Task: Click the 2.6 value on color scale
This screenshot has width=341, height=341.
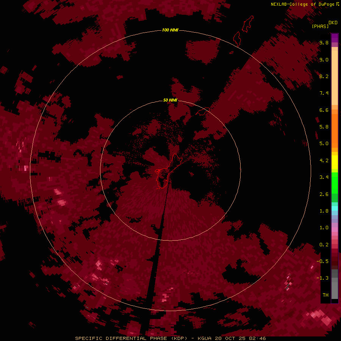Action: 324,194
